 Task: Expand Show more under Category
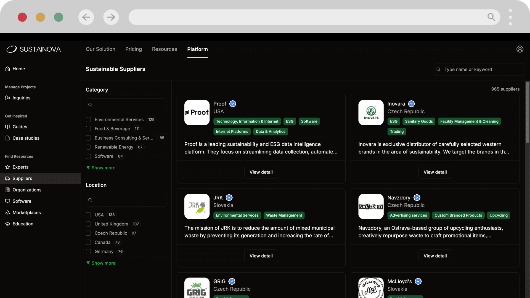(x=101, y=168)
